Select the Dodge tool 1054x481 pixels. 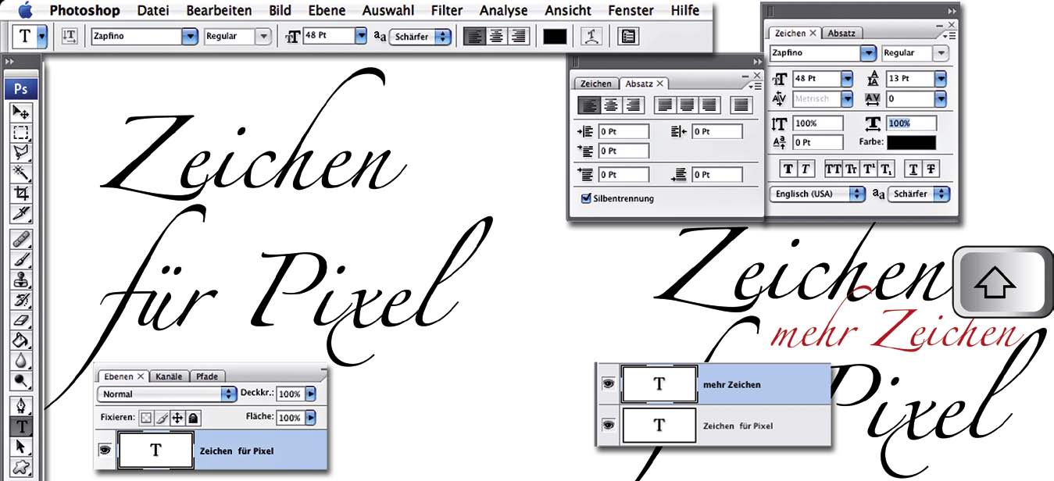(21, 381)
